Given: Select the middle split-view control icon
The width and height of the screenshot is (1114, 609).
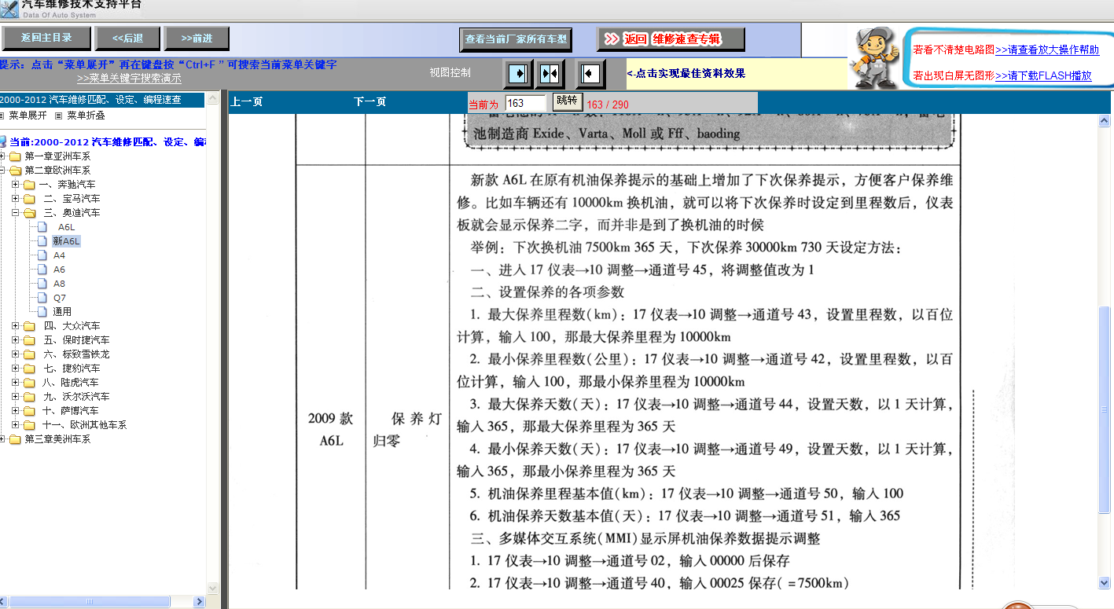Looking at the screenshot, I should tap(550, 73).
